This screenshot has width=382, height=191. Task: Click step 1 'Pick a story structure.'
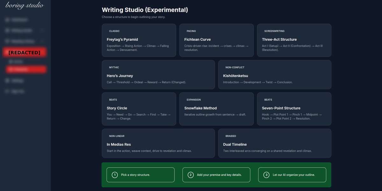click(x=140, y=175)
